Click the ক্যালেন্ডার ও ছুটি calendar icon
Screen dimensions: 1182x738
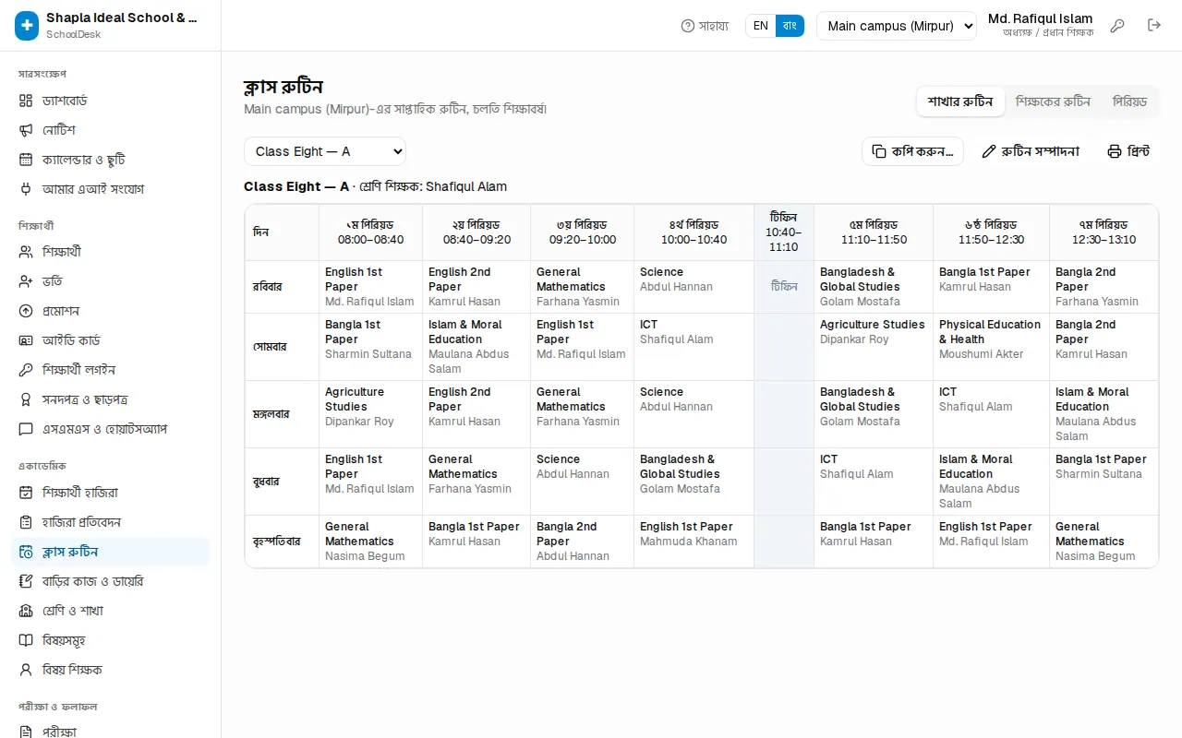coord(26,160)
